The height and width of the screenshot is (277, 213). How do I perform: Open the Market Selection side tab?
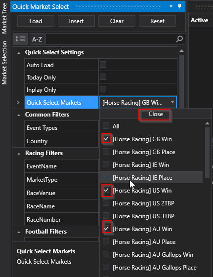(x=4, y=63)
